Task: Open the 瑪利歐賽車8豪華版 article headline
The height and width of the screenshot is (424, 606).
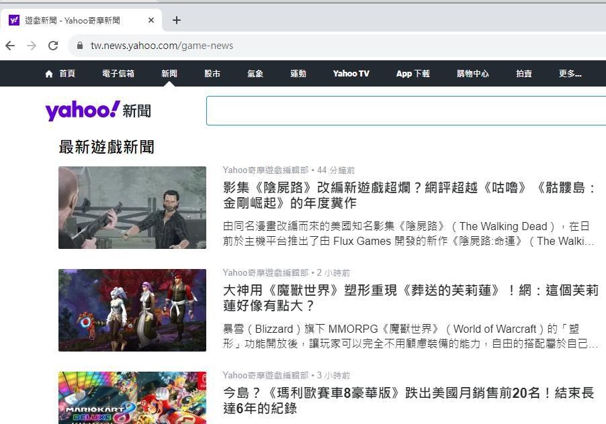Action: (403, 397)
